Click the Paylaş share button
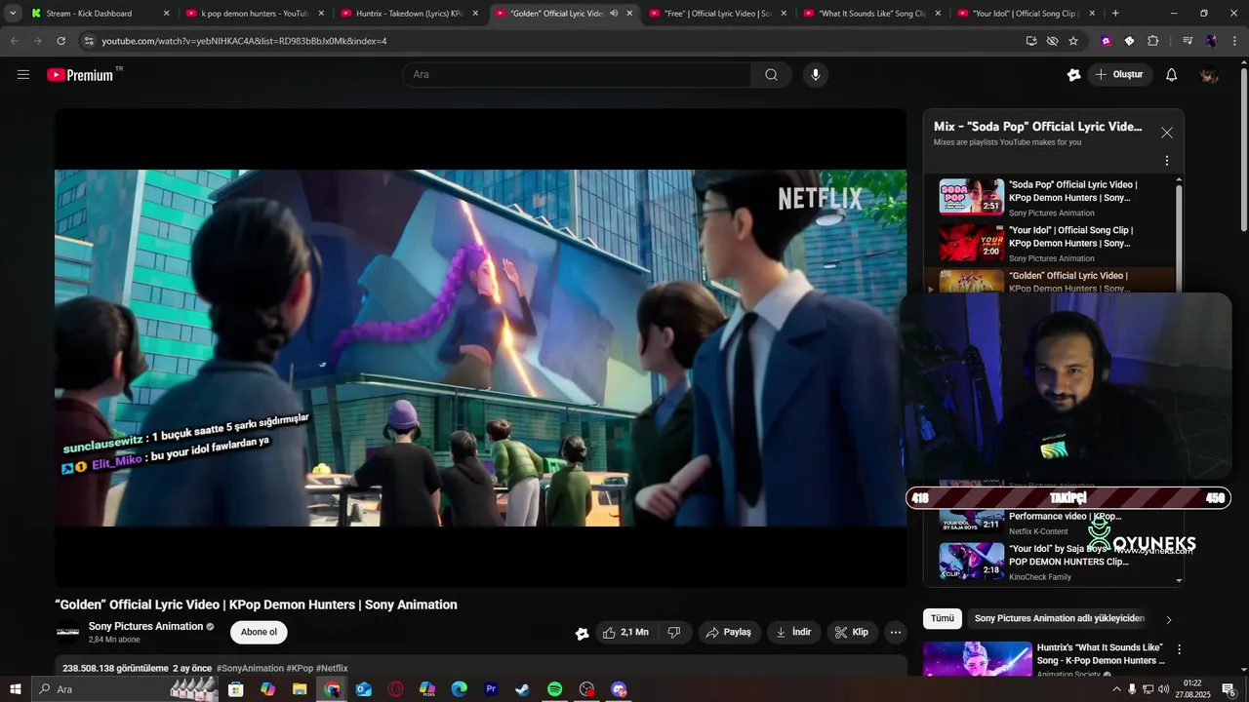Image resolution: width=1249 pixels, height=702 pixels. [x=728, y=632]
